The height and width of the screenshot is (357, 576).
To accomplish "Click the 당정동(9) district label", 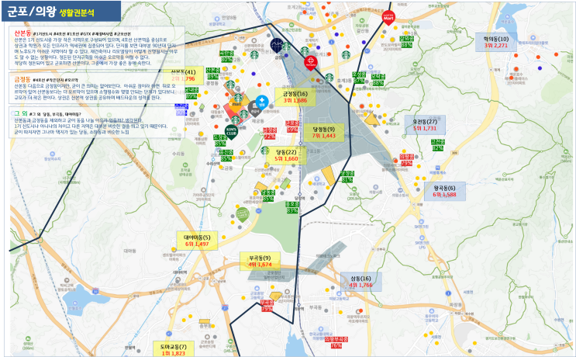I will [x=323, y=133].
